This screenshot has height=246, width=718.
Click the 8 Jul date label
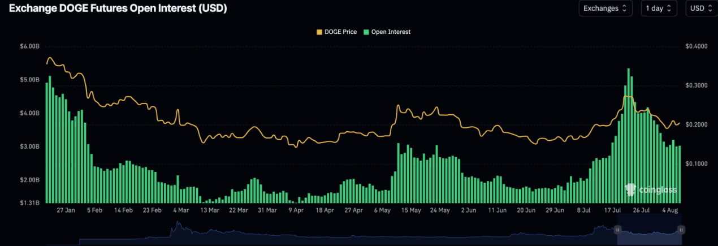584,210
